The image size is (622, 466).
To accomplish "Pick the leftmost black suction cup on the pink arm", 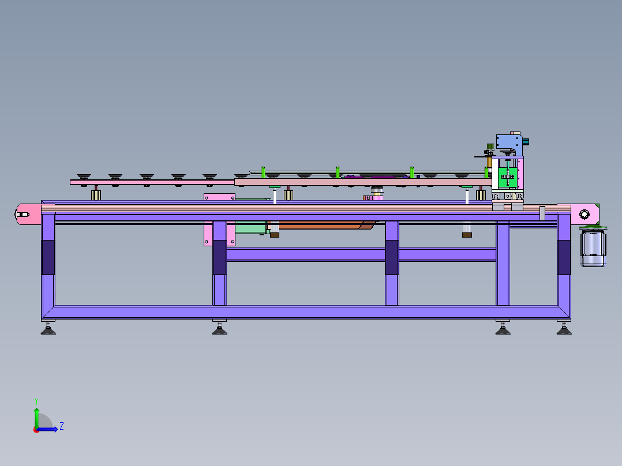I will point(84,176).
